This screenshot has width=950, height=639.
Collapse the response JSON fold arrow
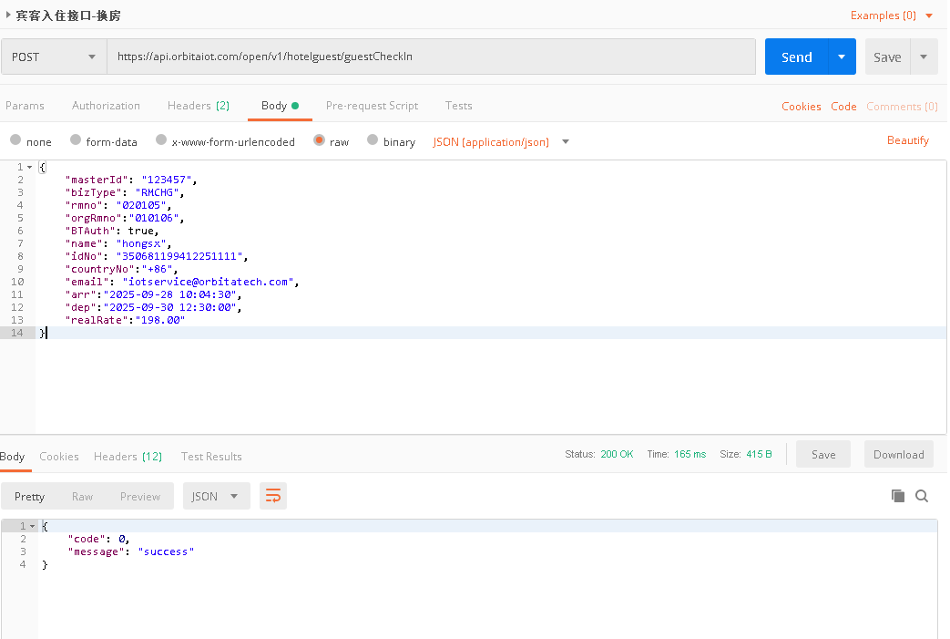click(x=33, y=527)
